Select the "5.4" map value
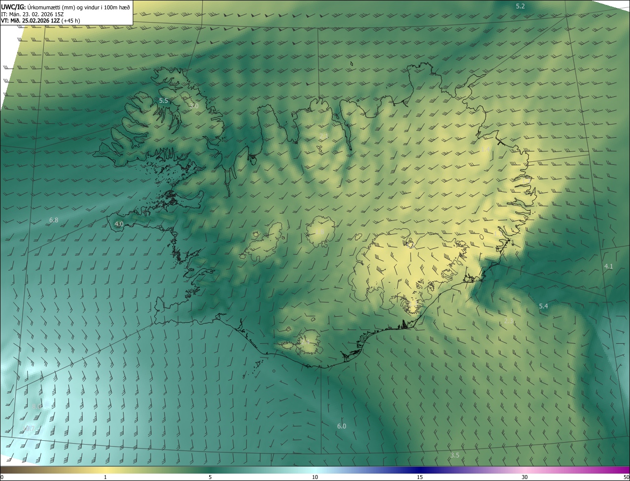Viewport: 630px width, 481px height. [x=543, y=306]
